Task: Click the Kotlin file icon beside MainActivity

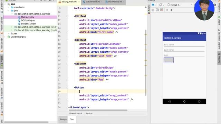Action: click(x=19, y=17)
